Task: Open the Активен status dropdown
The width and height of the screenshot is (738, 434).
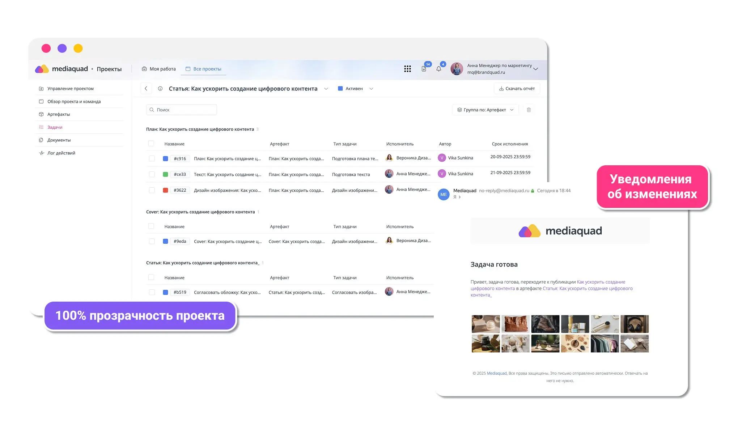Action: point(355,89)
